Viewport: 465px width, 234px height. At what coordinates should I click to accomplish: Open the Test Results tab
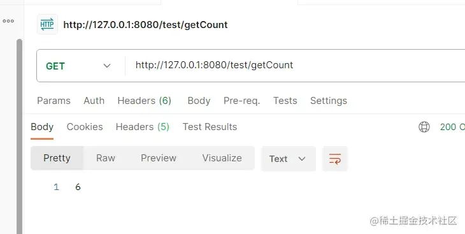210,127
